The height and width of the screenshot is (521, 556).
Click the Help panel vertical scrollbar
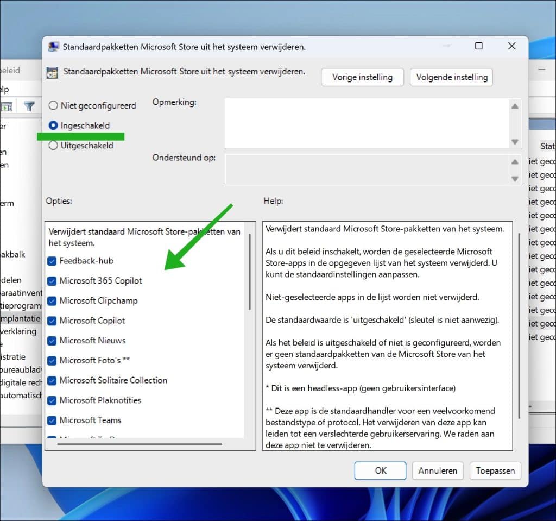[519, 326]
